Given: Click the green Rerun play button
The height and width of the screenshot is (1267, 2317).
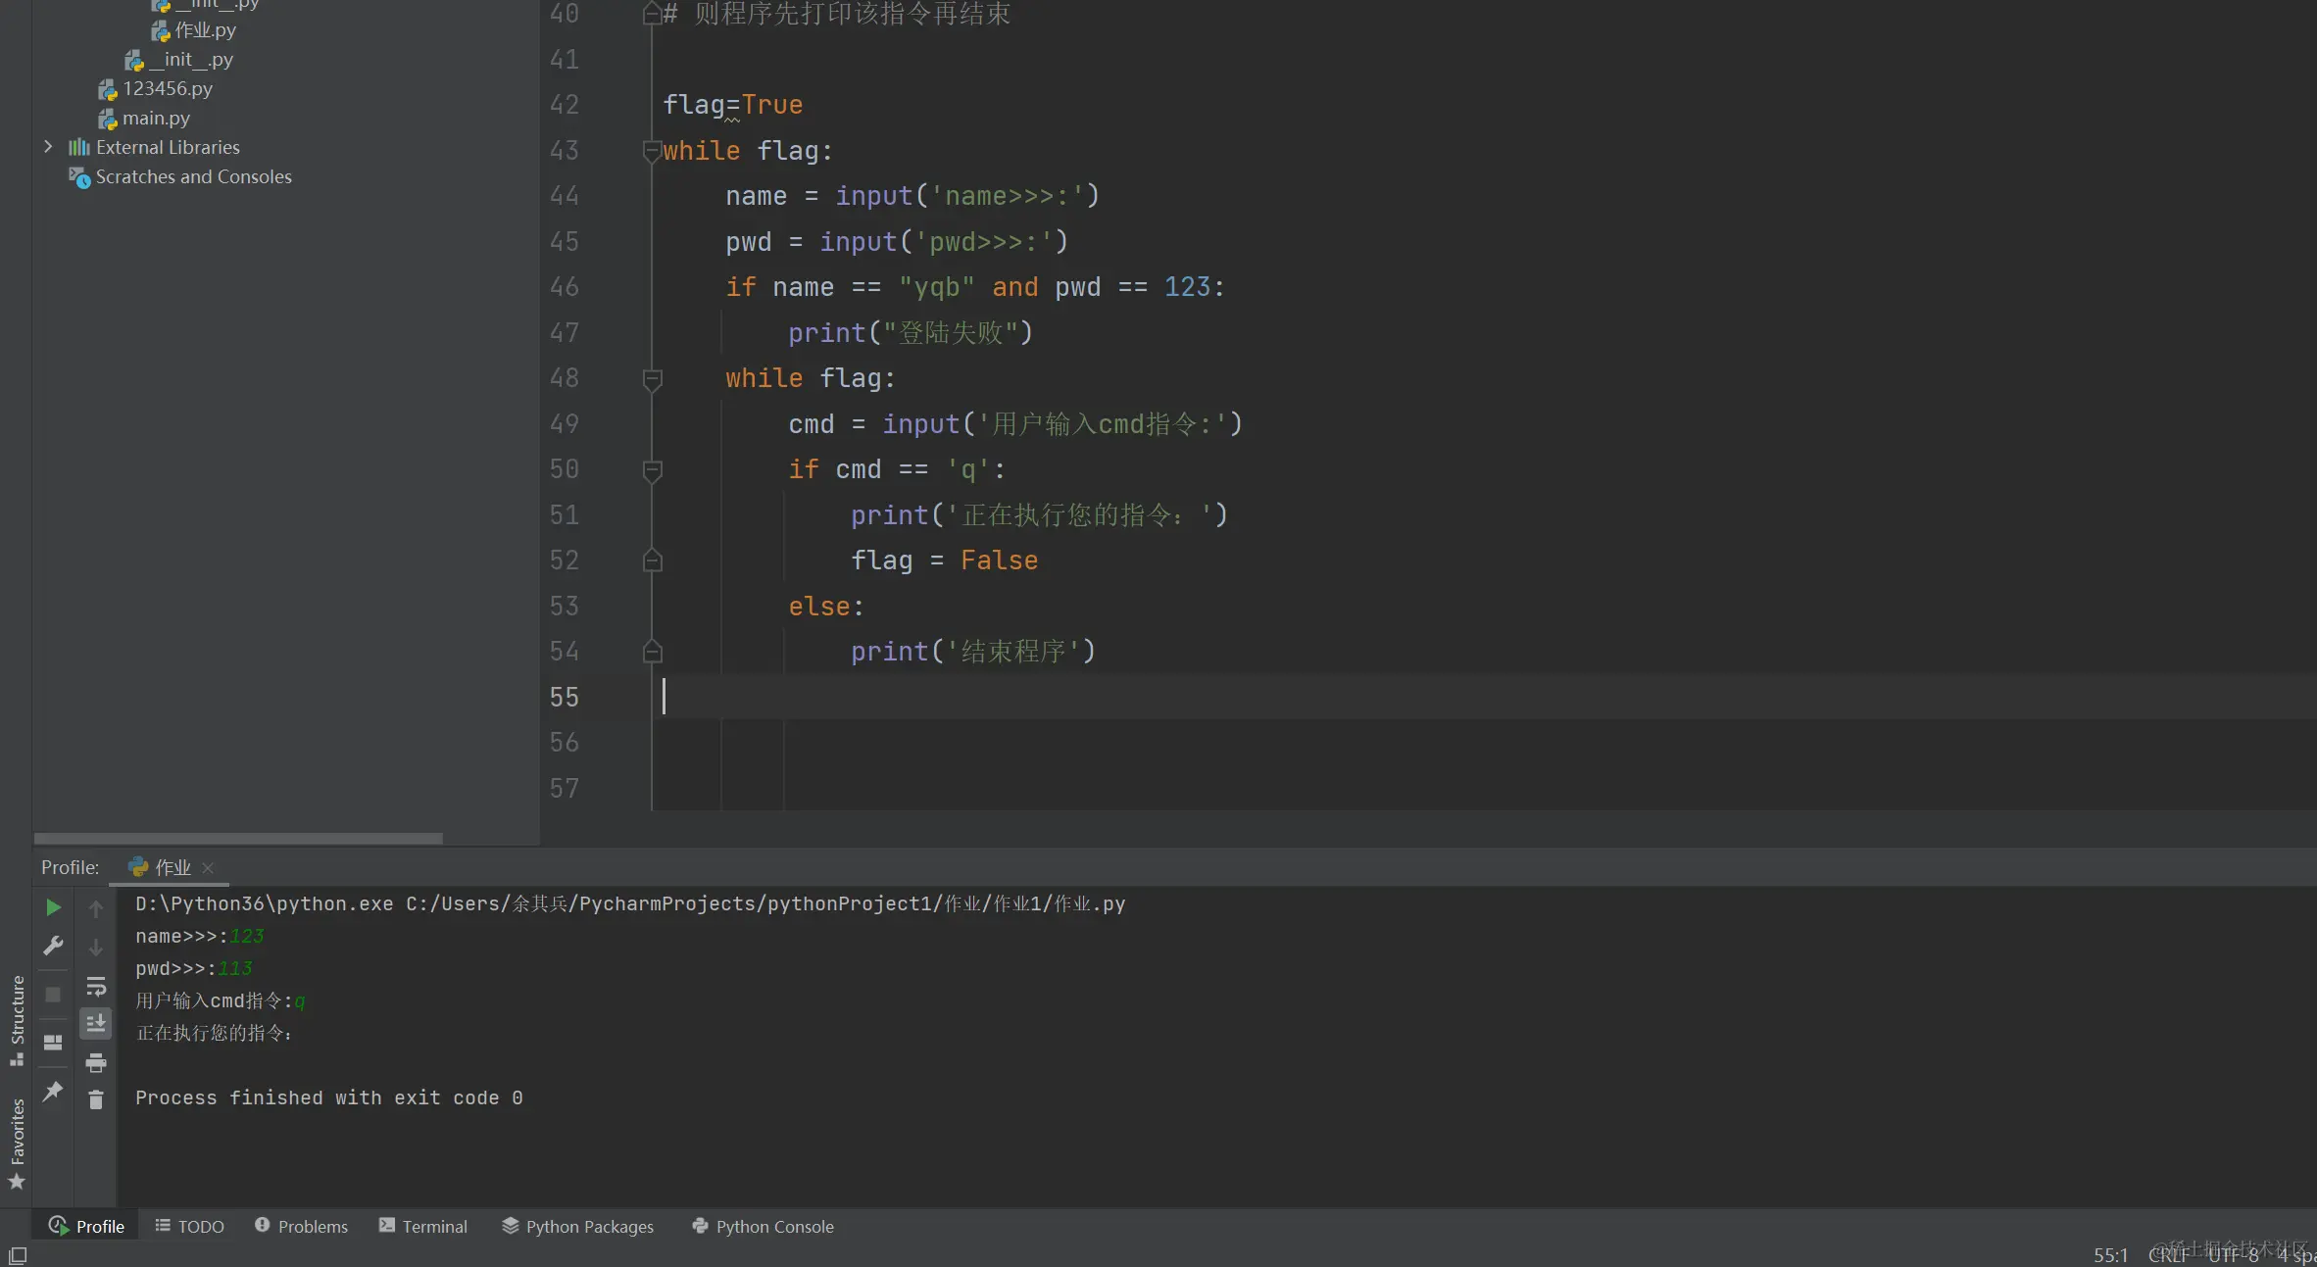Looking at the screenshot, I should (x=53, y=907).
